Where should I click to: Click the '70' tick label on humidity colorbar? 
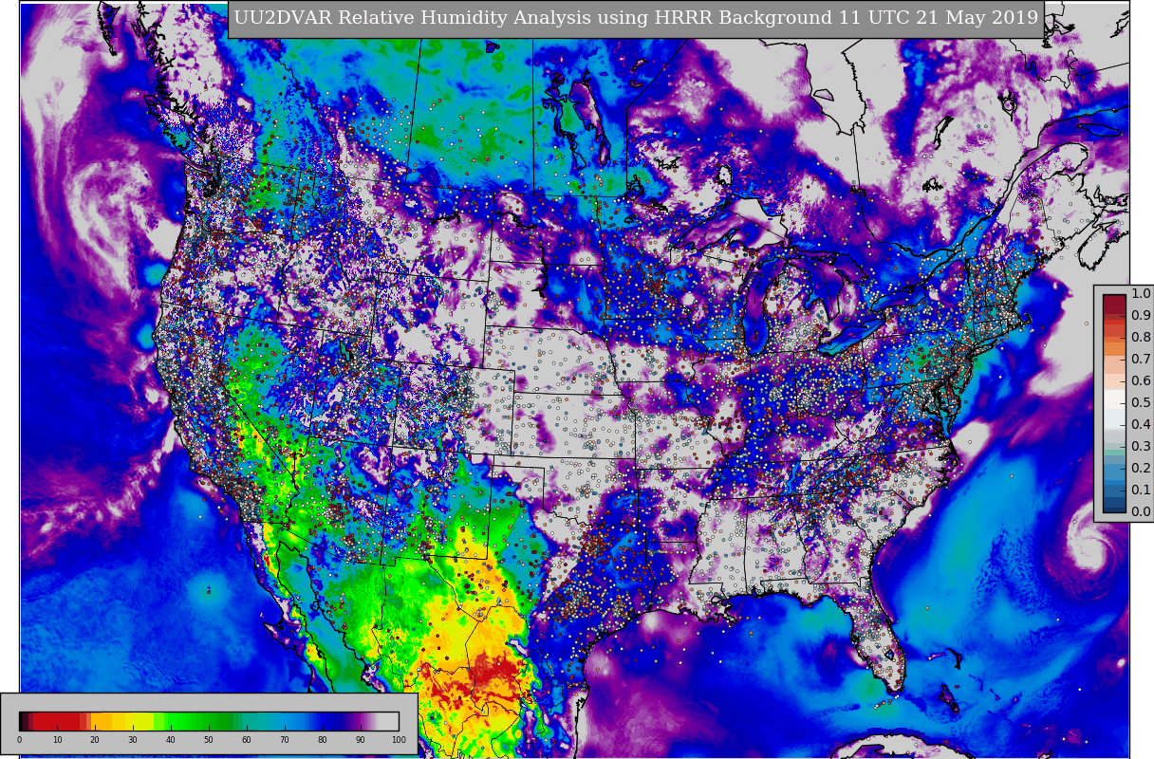tap(284, 740)
